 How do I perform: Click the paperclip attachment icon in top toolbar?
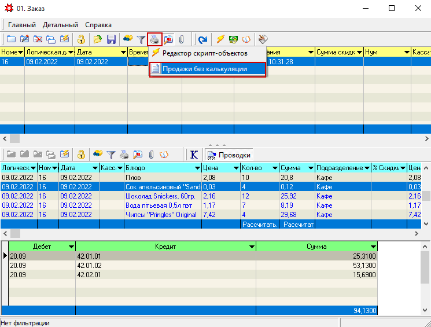pos(181,39)
